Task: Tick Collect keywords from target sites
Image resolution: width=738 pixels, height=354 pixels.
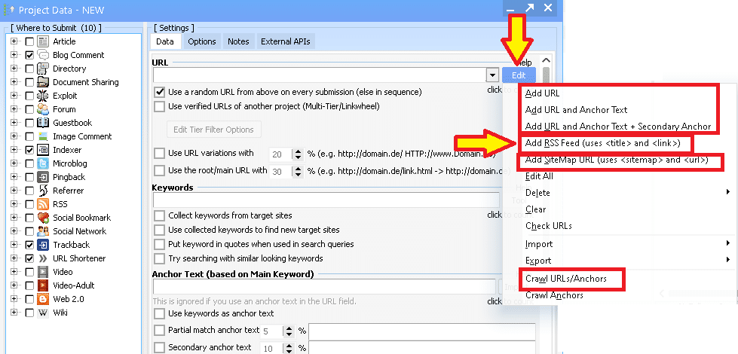Action: tap(160, 215)
